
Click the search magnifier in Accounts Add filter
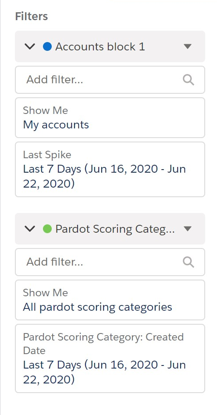click(189, 80)
